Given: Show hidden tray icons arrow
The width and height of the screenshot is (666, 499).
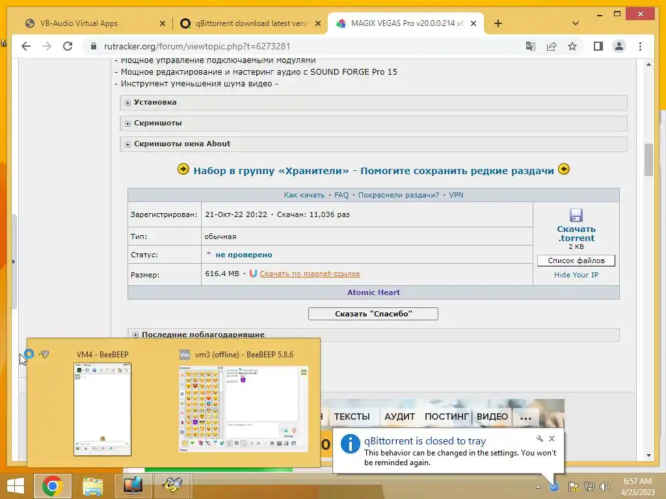Looking at the screenshot, I should point(538,487).
